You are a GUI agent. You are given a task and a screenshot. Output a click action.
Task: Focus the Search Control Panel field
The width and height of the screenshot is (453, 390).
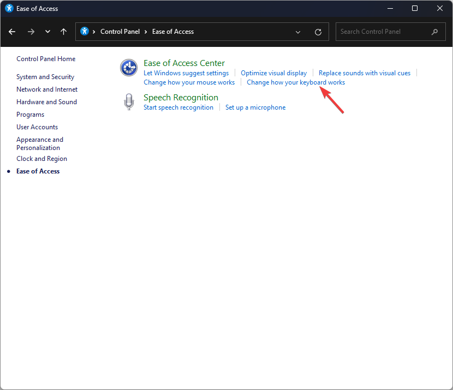point(390,32)
